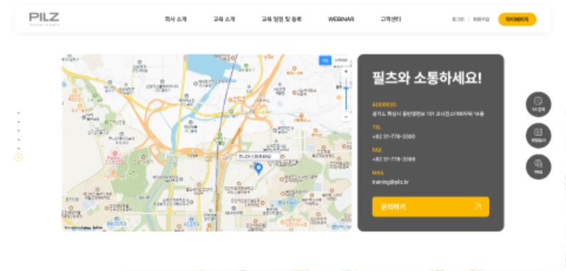Screen dimensions: 566x271
Task: Open the 회사 소개 menu
Action: pos(175,20)
